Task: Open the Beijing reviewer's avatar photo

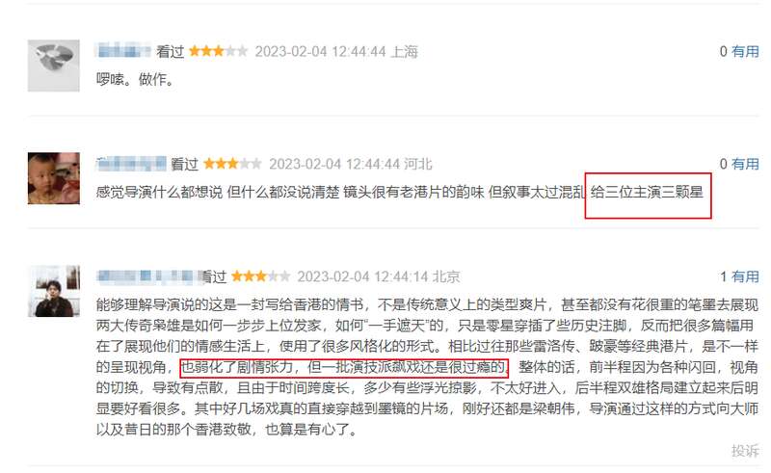Action: click(54, 291)
